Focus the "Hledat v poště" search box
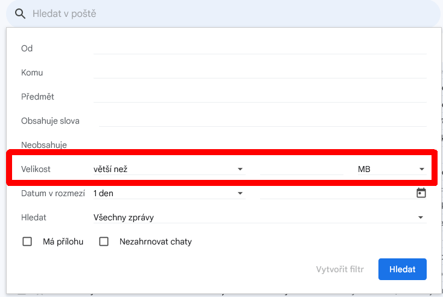 point(229,13)
